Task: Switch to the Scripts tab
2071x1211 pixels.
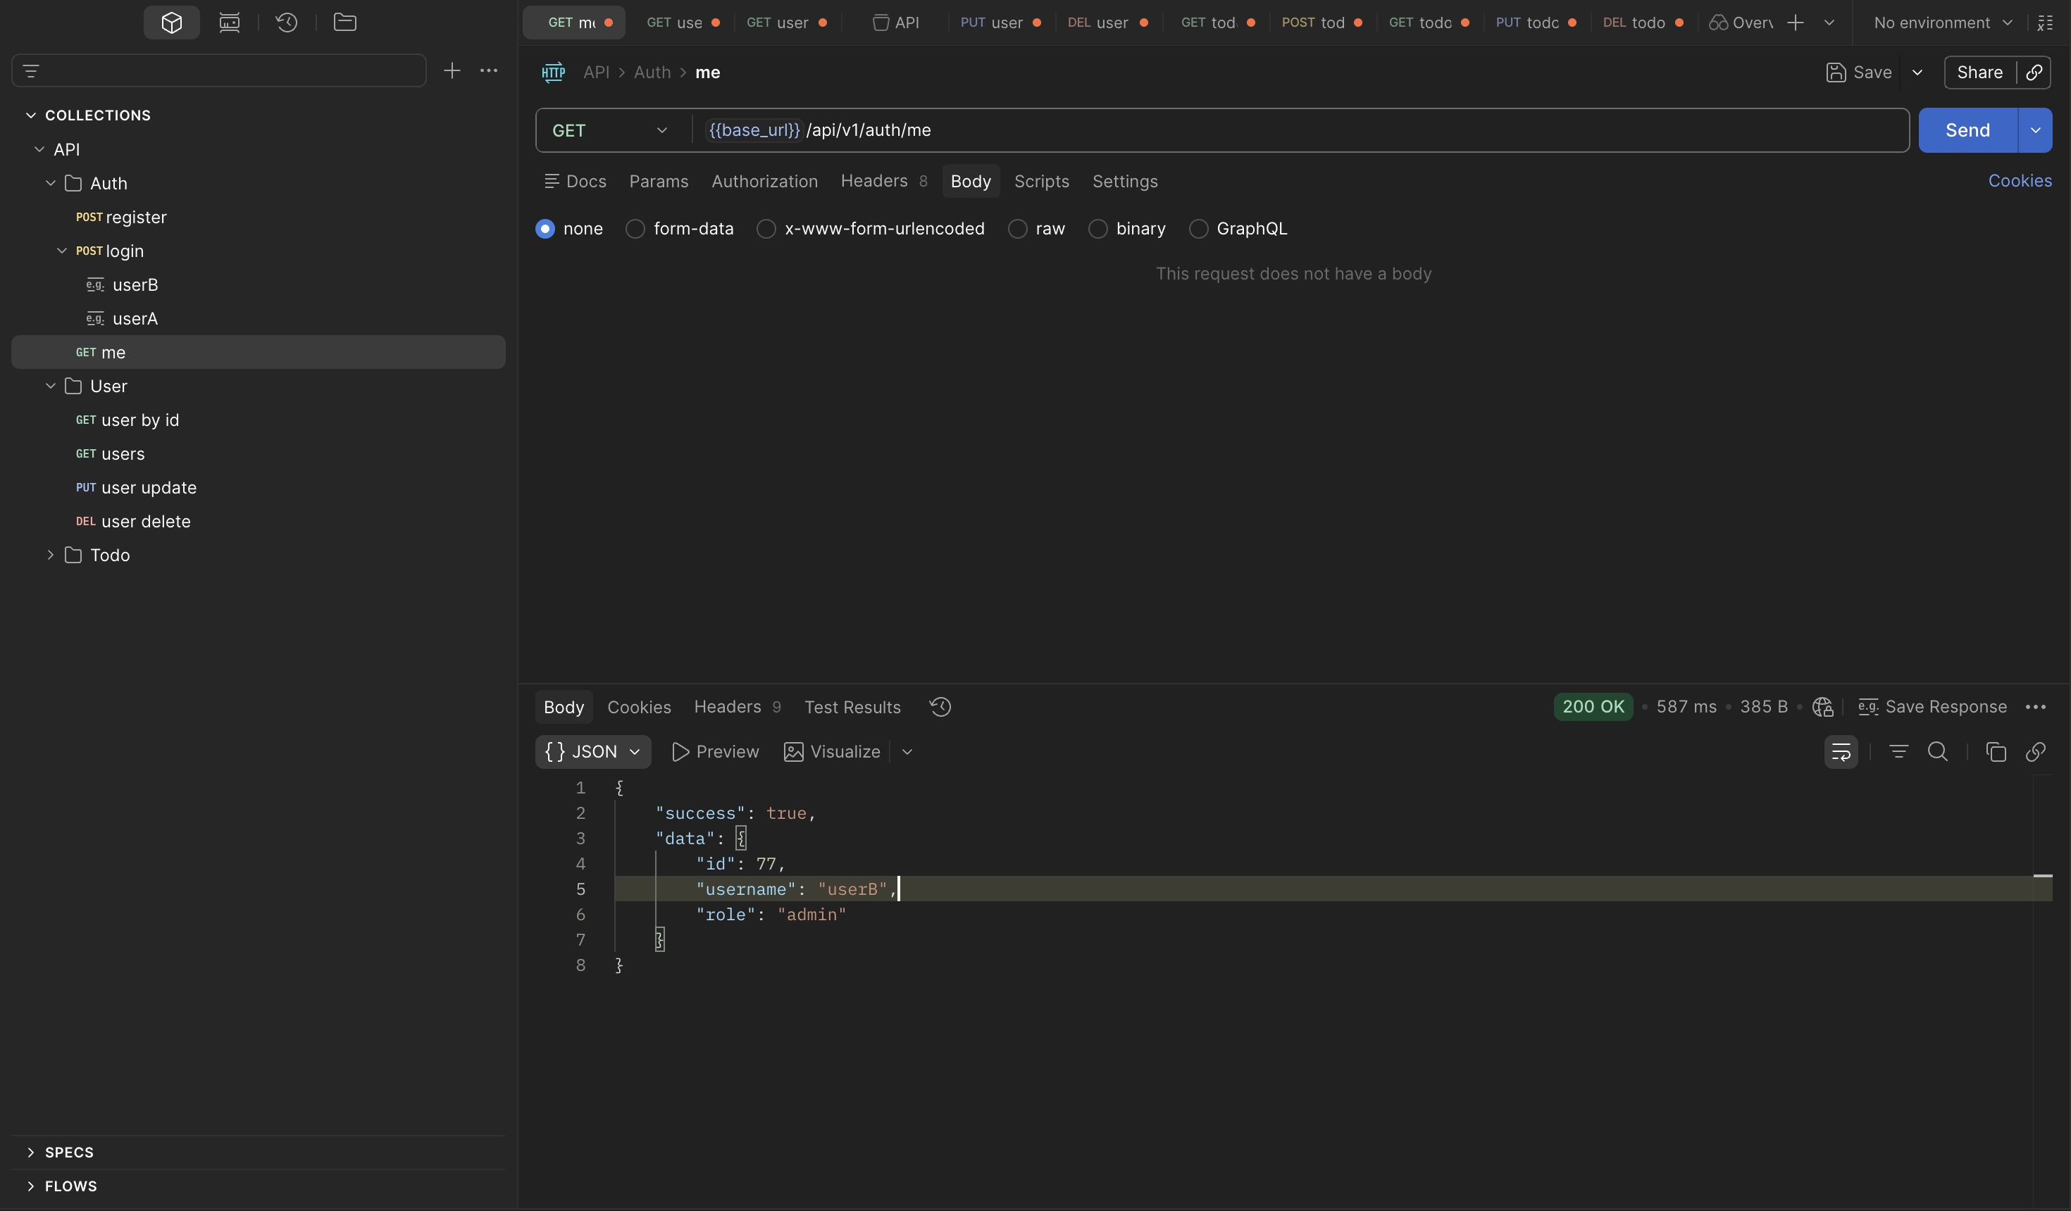Action: coord(1041,182)
